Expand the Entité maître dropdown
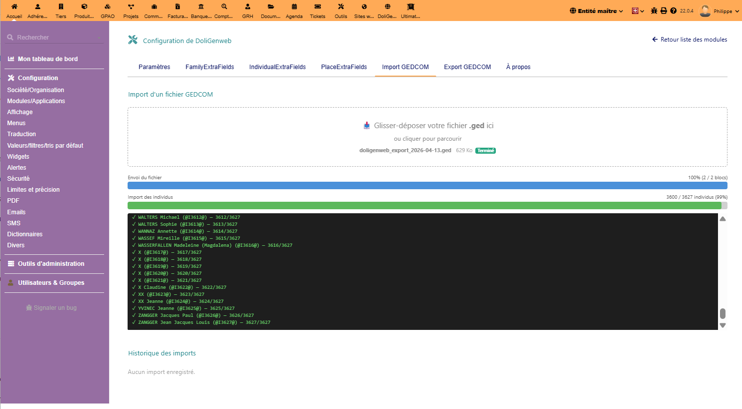 (596, 11)
